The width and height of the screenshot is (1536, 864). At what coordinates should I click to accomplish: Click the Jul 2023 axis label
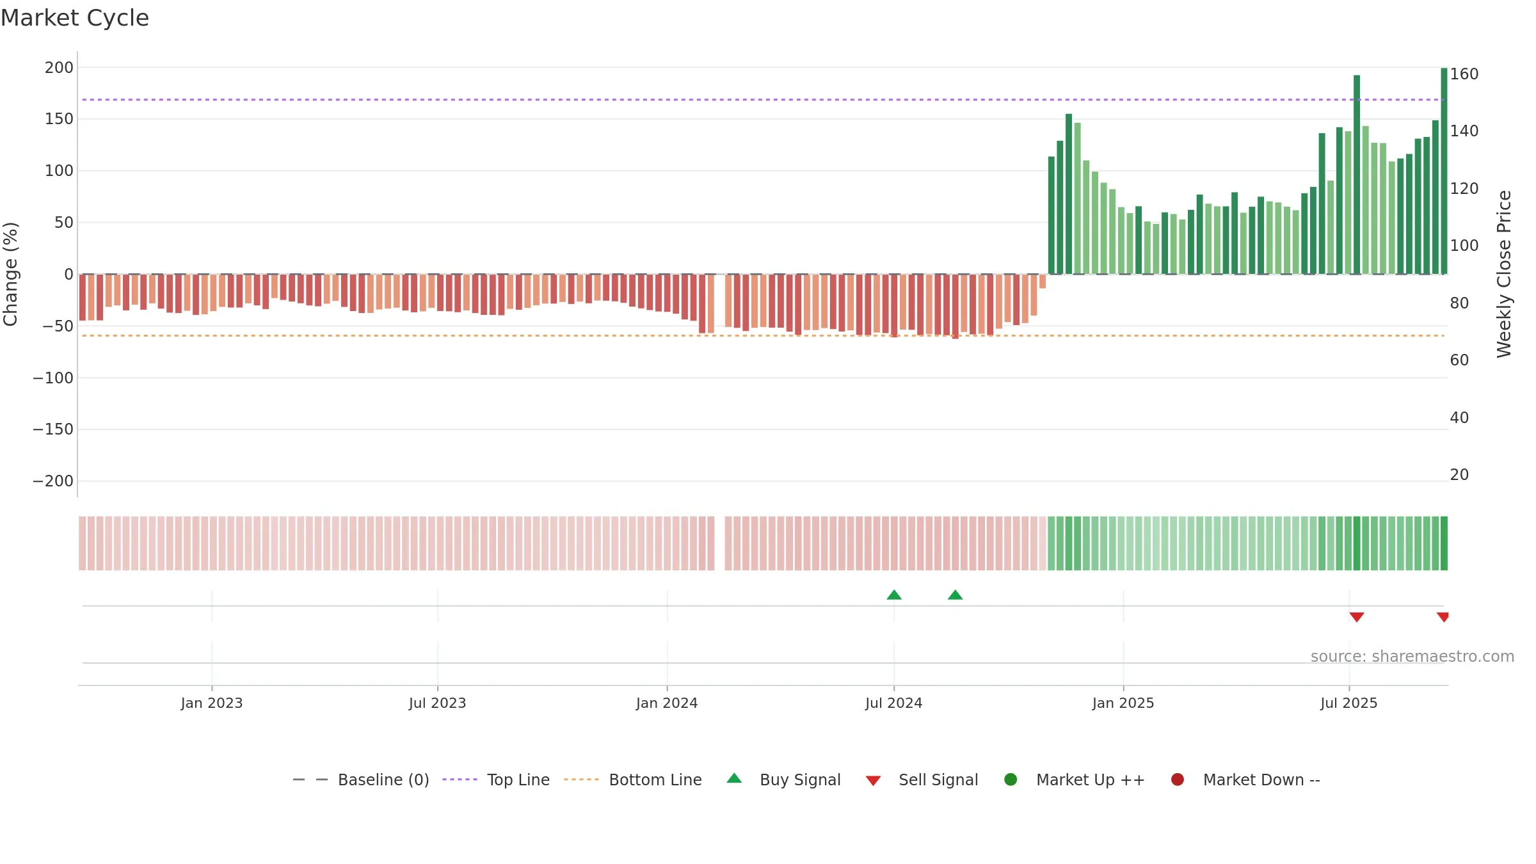click(x=438, y=703)
